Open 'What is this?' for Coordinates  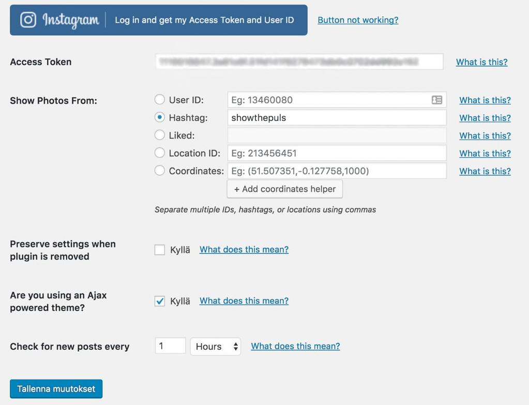[x=485, y=171]
